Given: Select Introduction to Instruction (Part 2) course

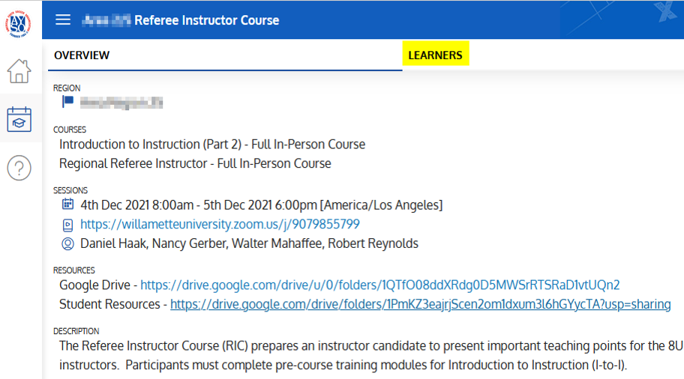Looking at the screenshot, I should coord(212,144).
